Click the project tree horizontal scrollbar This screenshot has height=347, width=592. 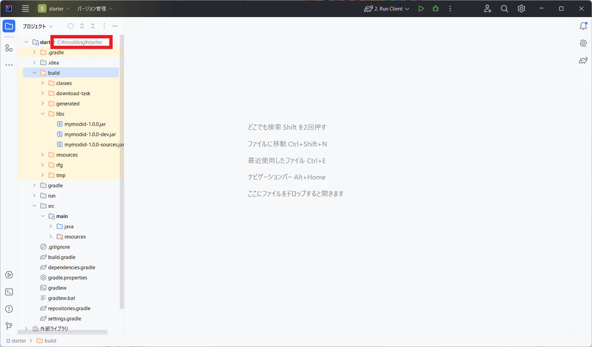[x=62, y=332]
